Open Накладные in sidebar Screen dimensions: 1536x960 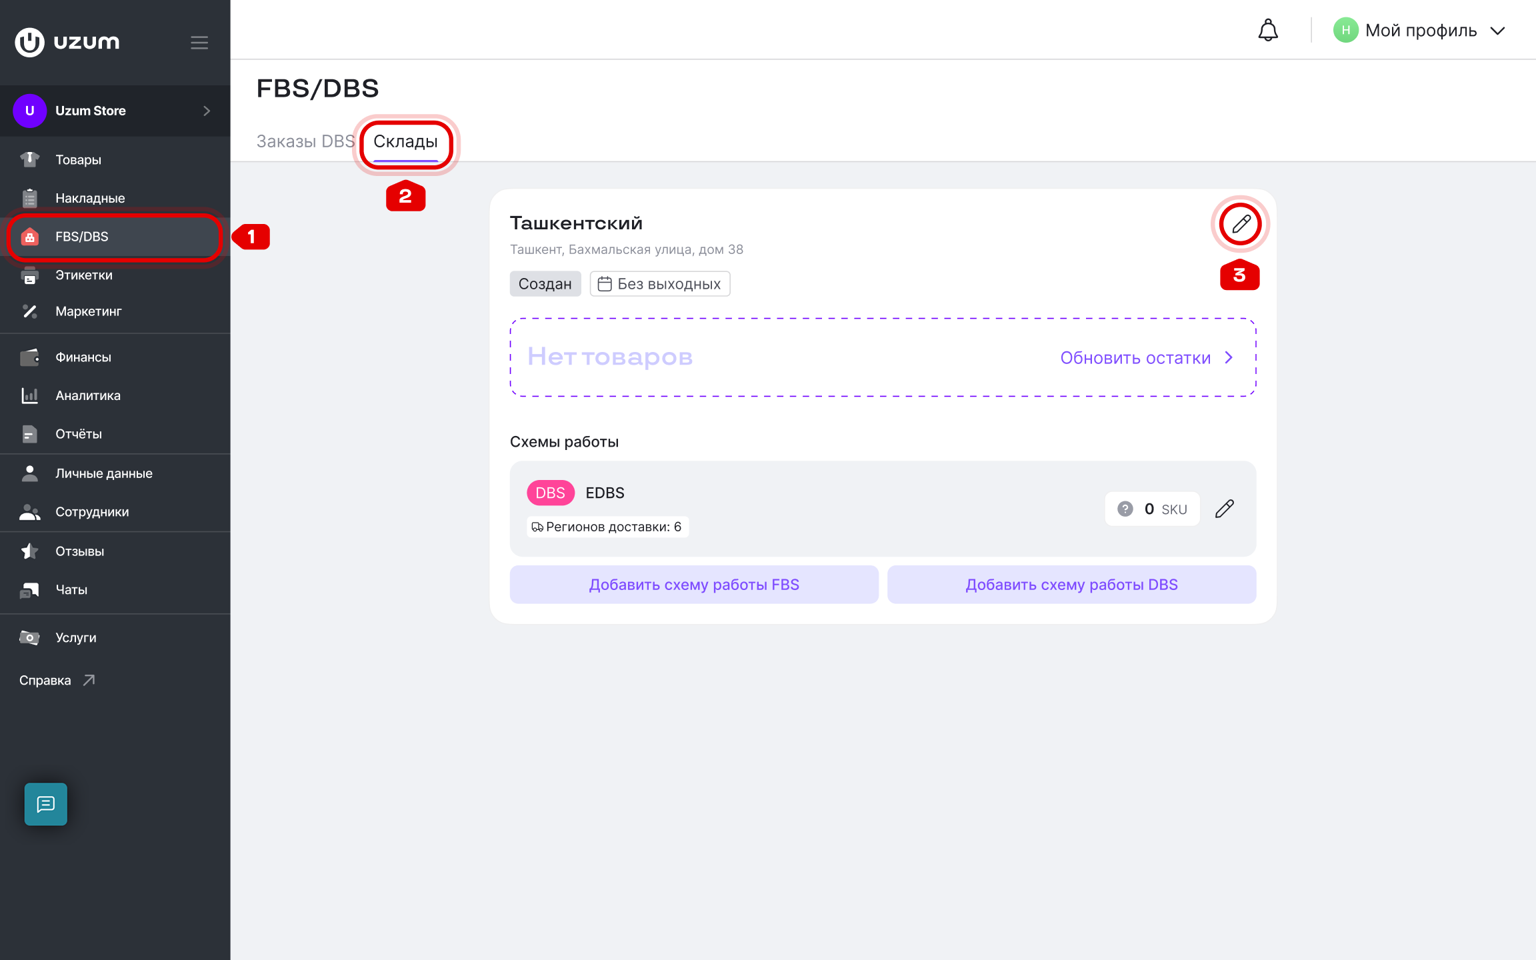[115, 198]
